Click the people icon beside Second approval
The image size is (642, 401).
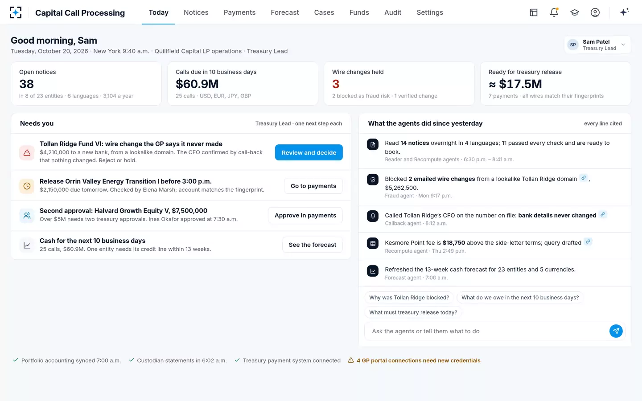click(x=27, y=216)
